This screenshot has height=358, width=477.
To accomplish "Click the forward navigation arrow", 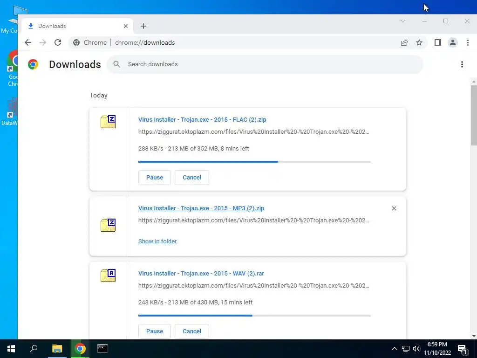I will [43, 42].
